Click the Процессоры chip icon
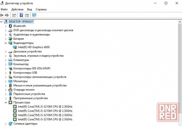This screenshot has height=126, width=182. tap(10, 102)
